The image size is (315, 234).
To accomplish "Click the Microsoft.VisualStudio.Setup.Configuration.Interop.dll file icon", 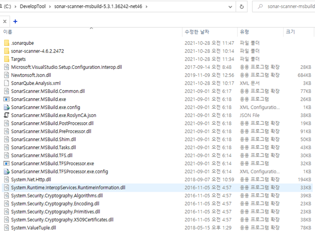I will (x=7, y=67).
